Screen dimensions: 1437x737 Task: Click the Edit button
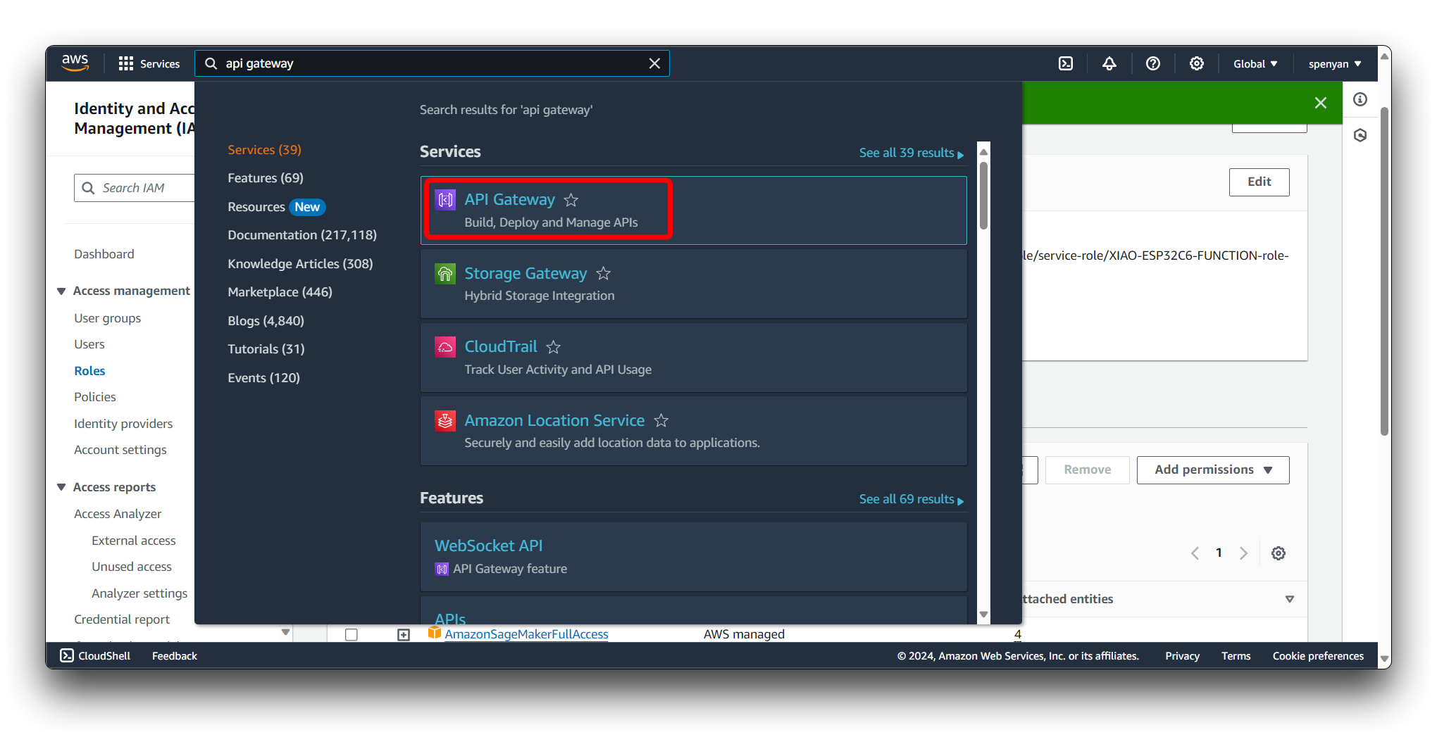click(1259, 182)
